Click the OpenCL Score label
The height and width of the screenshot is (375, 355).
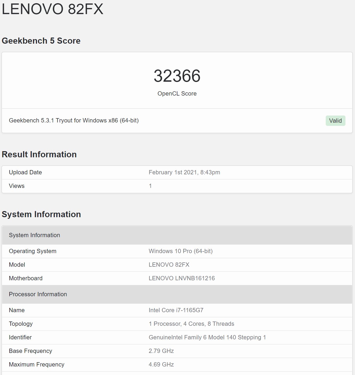(x=177, y=94)
